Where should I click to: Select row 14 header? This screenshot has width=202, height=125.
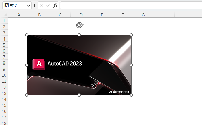4,99
